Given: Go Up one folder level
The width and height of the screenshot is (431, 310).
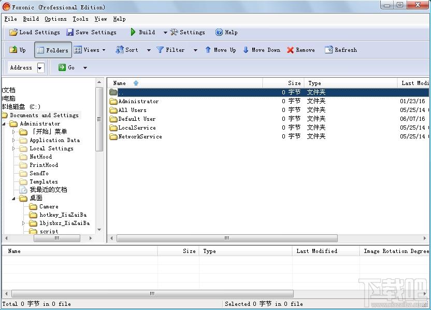Looking at the screenshot, I should (18, 50).
